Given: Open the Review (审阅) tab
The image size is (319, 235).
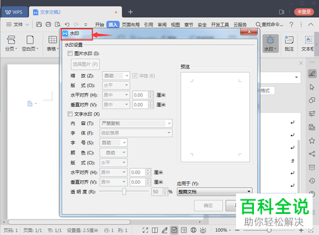Looking at the screenshot, I should tap(162, 25).
